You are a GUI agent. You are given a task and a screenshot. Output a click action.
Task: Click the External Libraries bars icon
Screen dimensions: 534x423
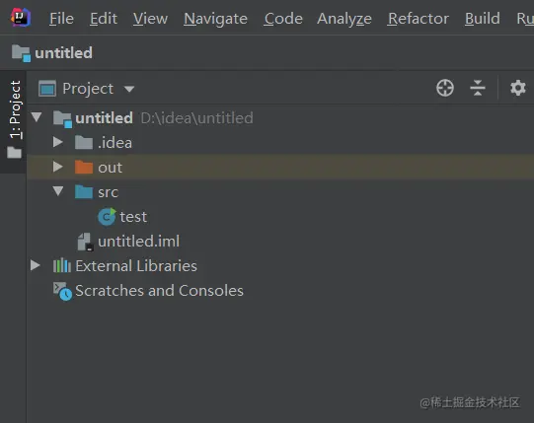62,265
